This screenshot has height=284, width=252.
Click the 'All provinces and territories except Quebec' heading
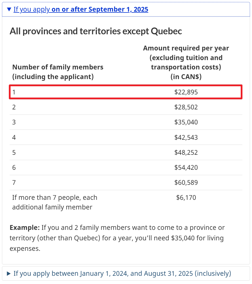coord(96,31)
